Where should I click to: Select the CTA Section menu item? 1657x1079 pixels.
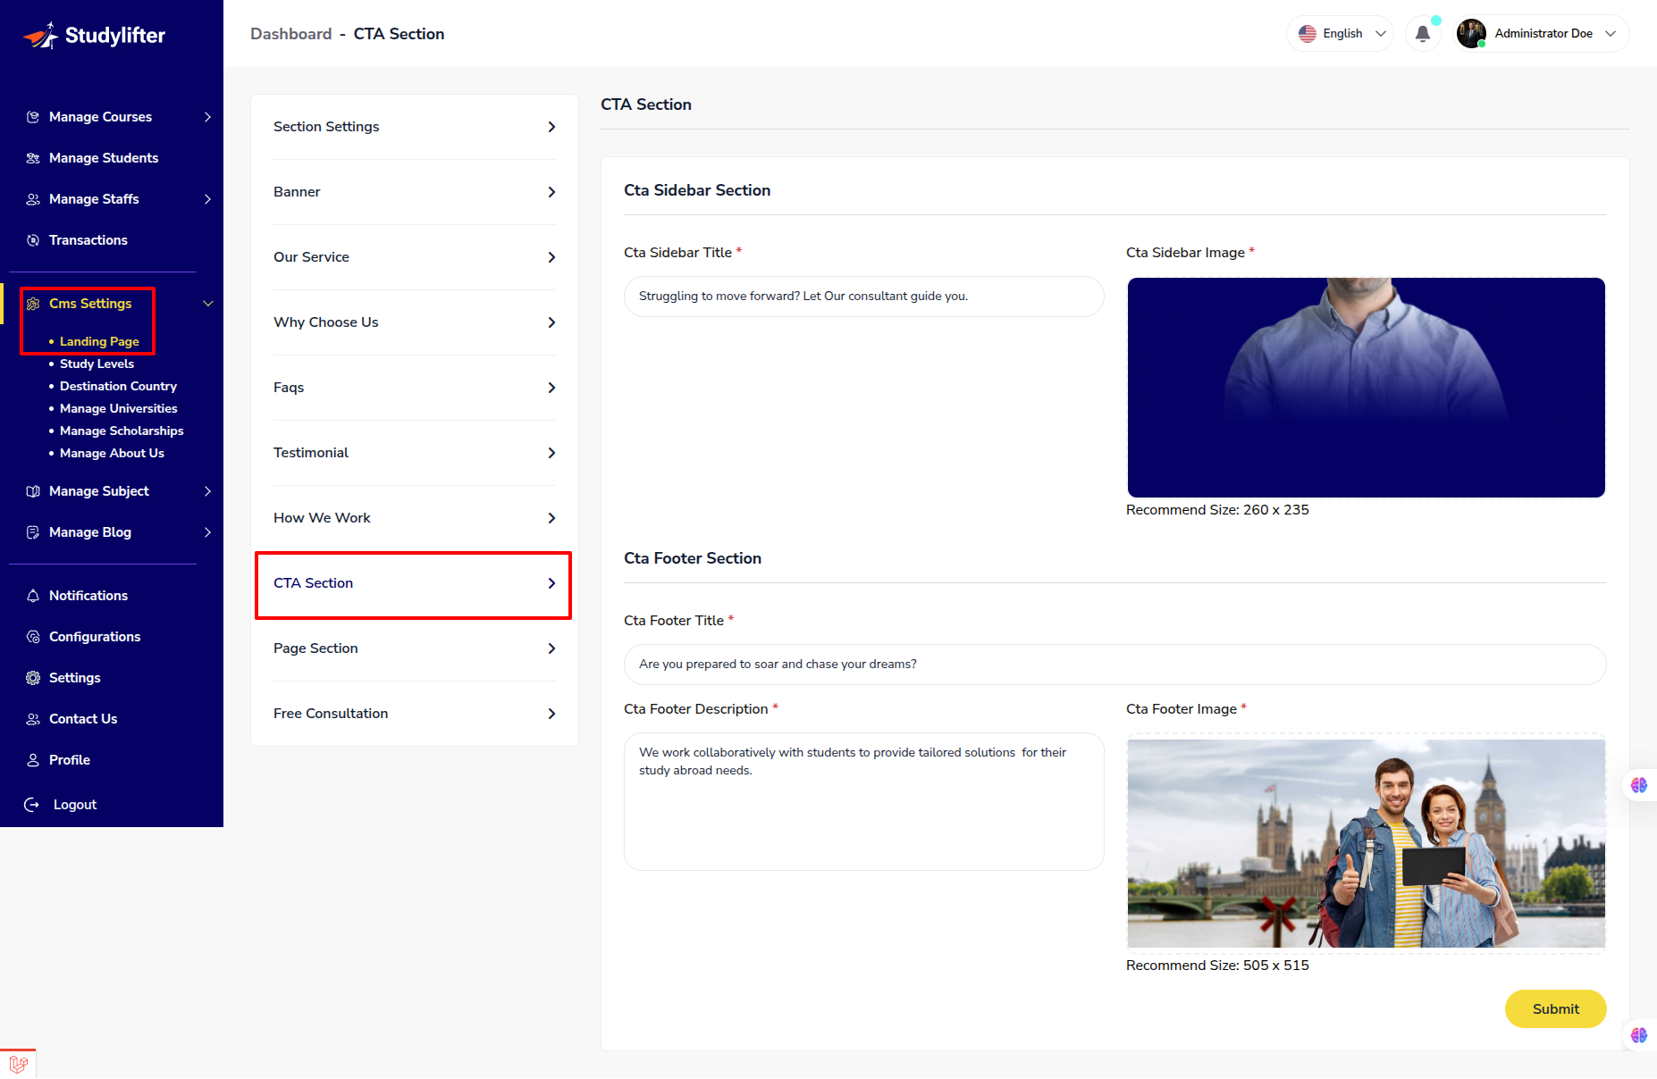(414, 583)
